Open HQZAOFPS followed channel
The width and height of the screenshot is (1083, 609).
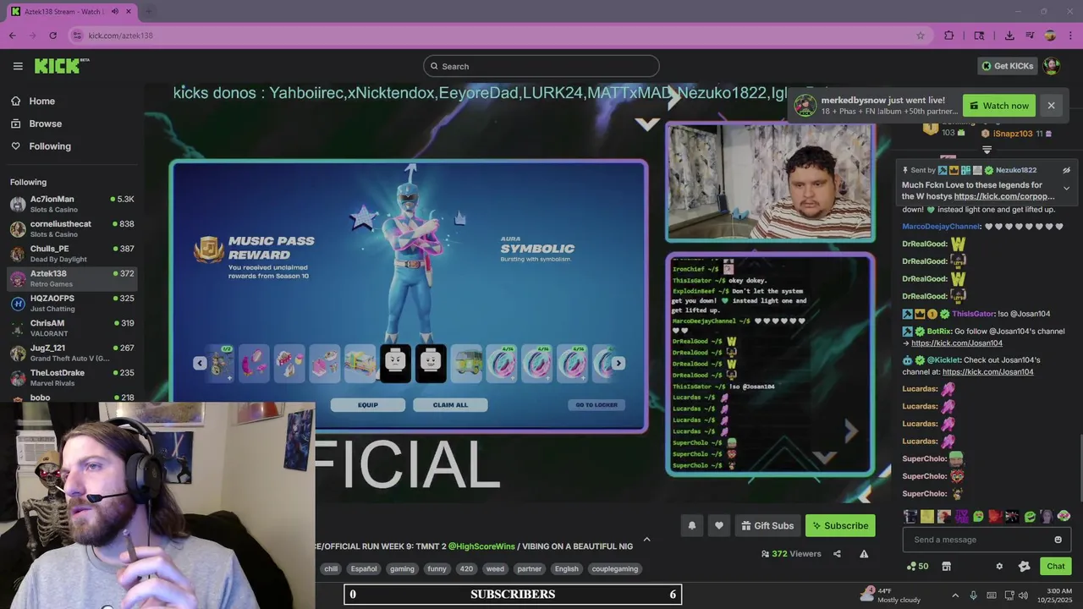[x=72, y=303]
